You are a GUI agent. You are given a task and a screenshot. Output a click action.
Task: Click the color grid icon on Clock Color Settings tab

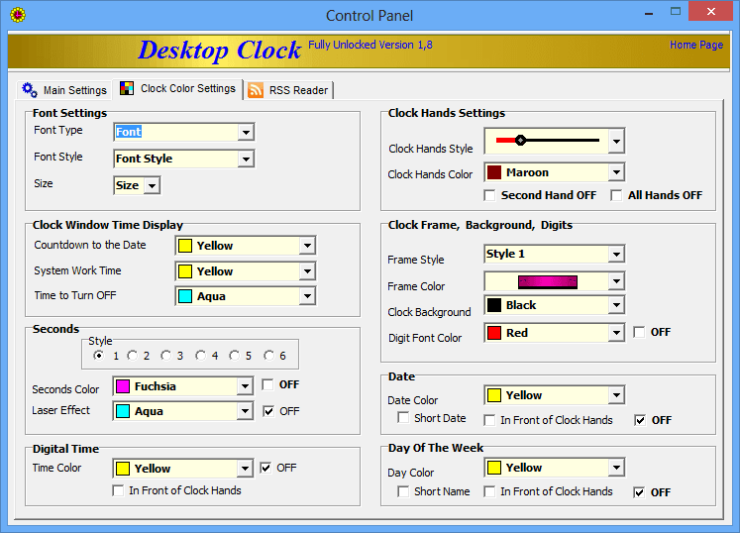coord(127,88)
